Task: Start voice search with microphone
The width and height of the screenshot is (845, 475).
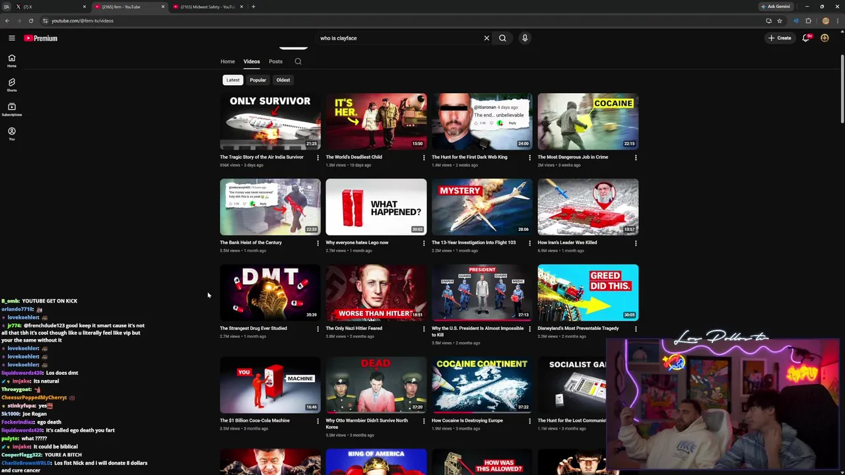Action: pos(525,38)
